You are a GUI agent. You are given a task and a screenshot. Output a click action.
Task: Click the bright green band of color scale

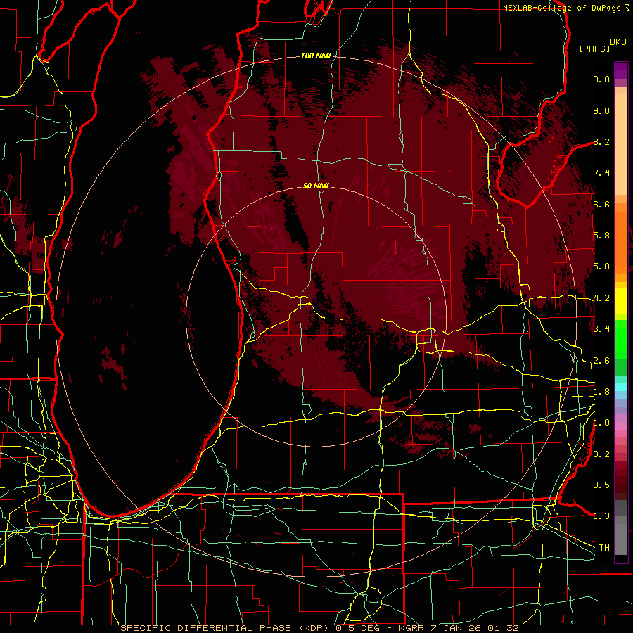(621, 339)
